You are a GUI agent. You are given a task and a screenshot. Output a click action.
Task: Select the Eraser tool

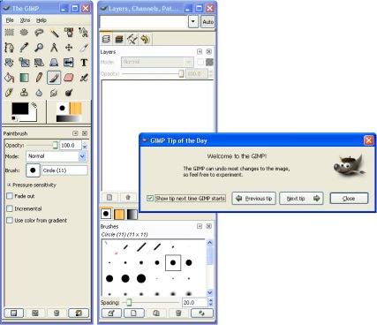(69, 78)
